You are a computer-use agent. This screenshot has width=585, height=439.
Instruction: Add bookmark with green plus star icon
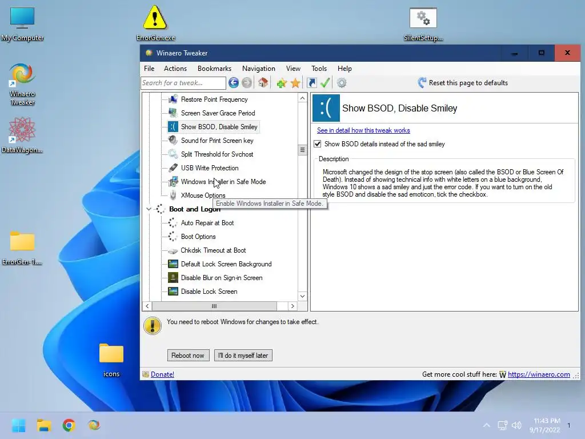point(282,83)
